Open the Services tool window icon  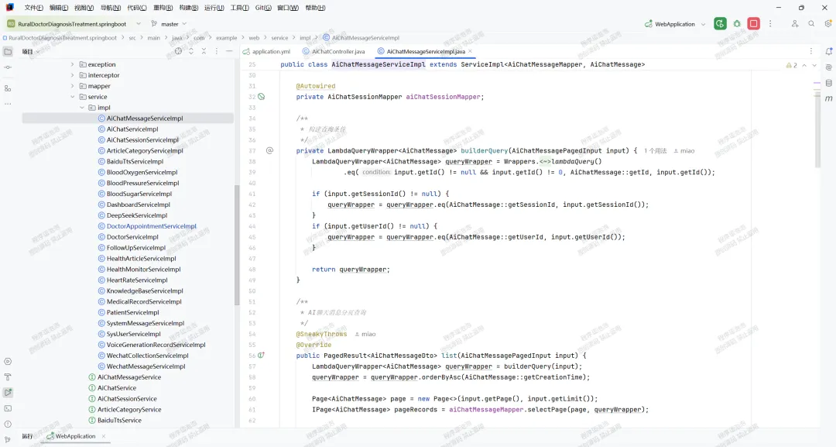click(8, 362)
